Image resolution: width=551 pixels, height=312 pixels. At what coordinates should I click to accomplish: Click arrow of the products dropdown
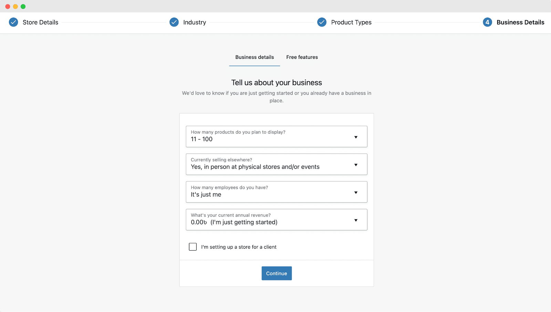click(x=356, y=137)
